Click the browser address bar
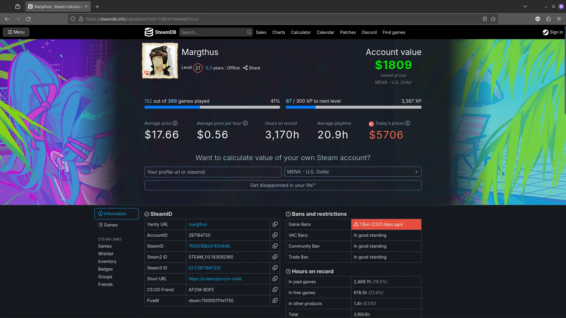 pyautogui.click(x=283, y=19)
